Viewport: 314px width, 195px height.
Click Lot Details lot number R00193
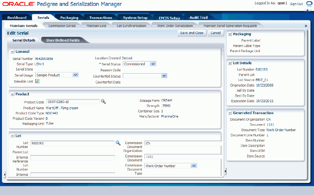tap(261, 70)
